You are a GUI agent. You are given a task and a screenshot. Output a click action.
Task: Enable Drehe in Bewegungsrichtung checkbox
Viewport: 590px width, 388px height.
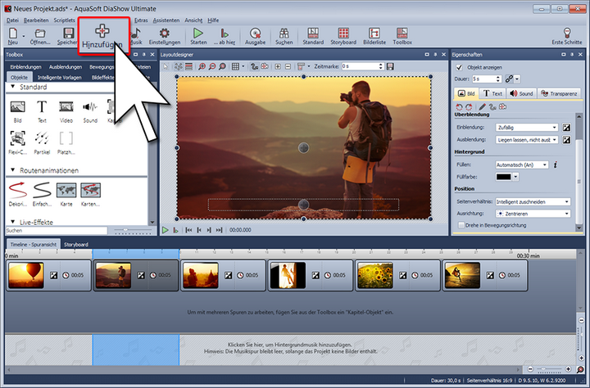(x=462, y=224)
